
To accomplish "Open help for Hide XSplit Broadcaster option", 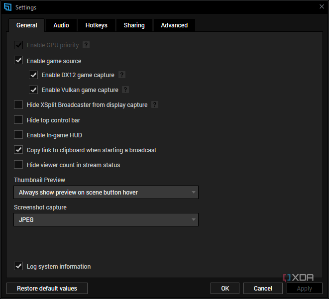I will pos(155,104).
